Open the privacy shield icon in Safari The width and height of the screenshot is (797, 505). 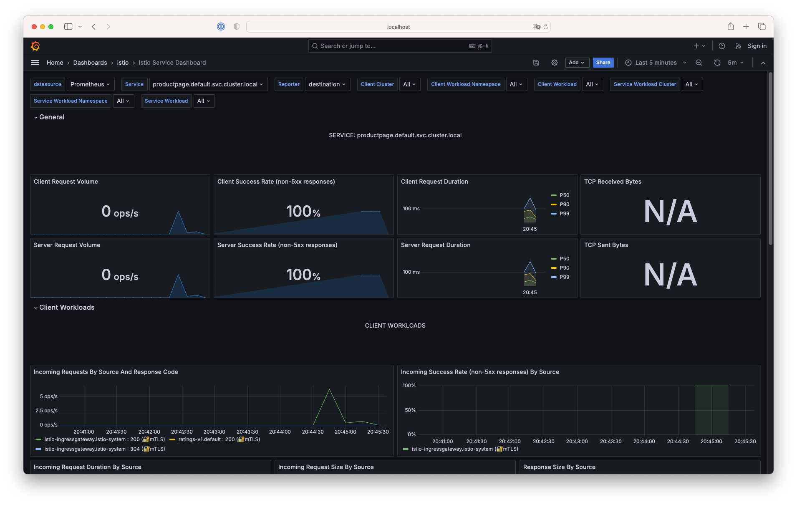click(x=237, y=26)
